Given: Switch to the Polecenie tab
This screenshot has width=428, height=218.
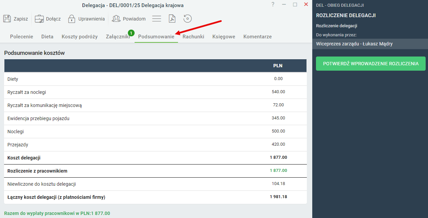Looking at the screenshot, I should pyautogui.click(x=22, y=37).
